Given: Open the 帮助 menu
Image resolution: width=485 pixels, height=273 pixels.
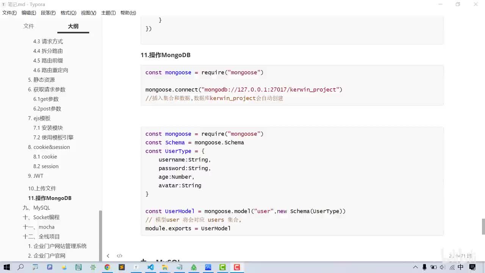Looking at the screenshot, I should [128, 13].
